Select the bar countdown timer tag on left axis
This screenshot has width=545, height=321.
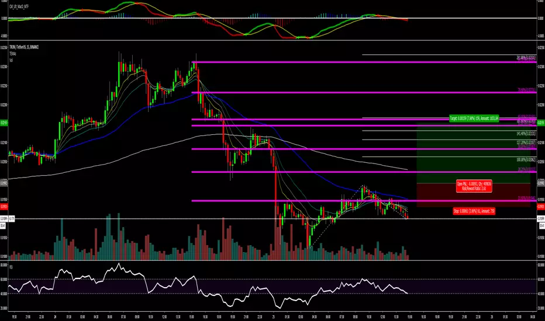point(3,225)
